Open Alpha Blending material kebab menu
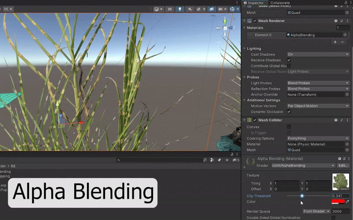The image size is (353, 220). pos(349,158)
